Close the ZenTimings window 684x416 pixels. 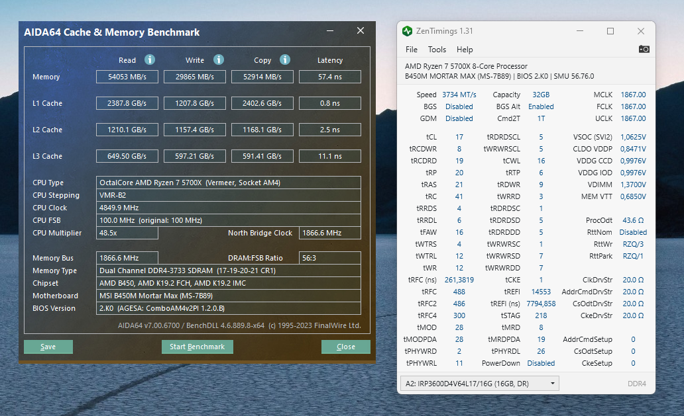click(641, 31)
